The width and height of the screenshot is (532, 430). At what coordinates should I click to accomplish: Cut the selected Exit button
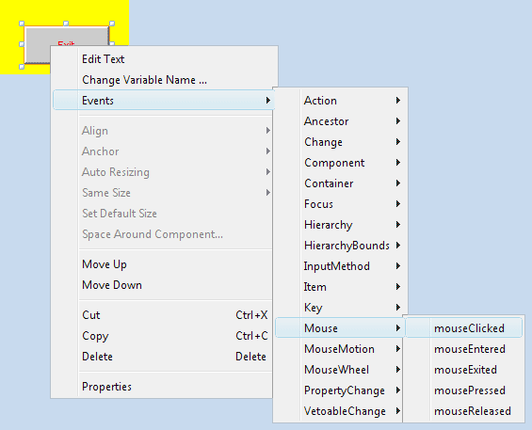[x=163, y=314]
